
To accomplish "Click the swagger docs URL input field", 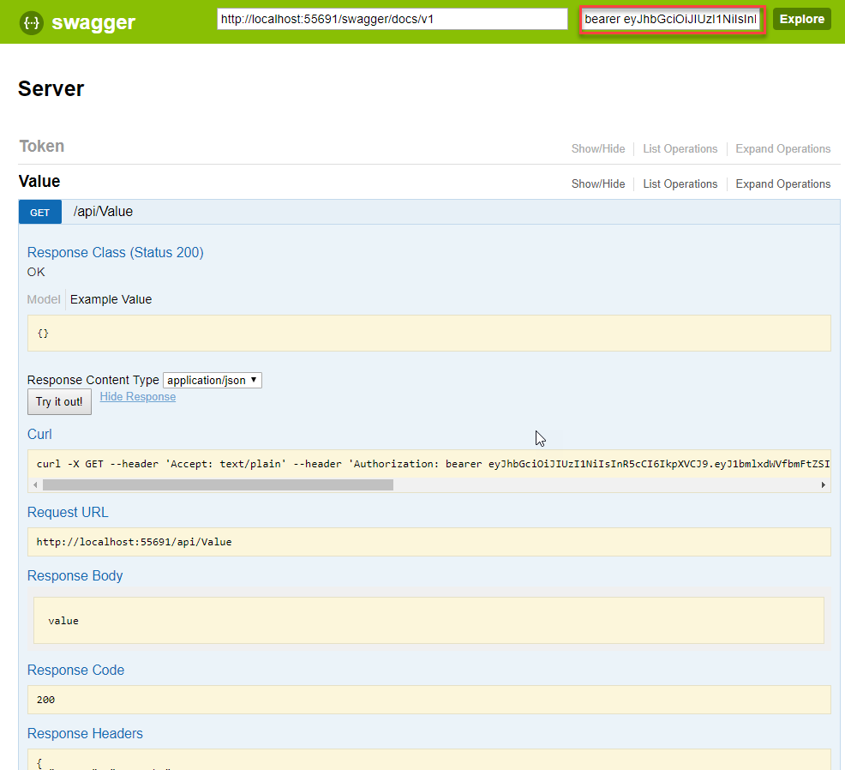I will coord(392,18).
